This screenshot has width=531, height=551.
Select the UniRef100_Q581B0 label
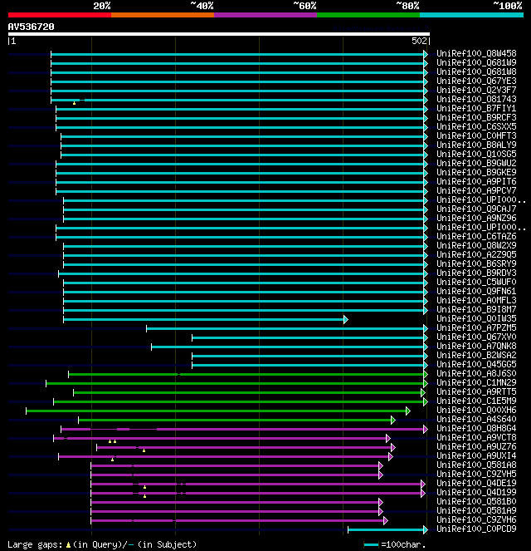click(x=476, y=501)
